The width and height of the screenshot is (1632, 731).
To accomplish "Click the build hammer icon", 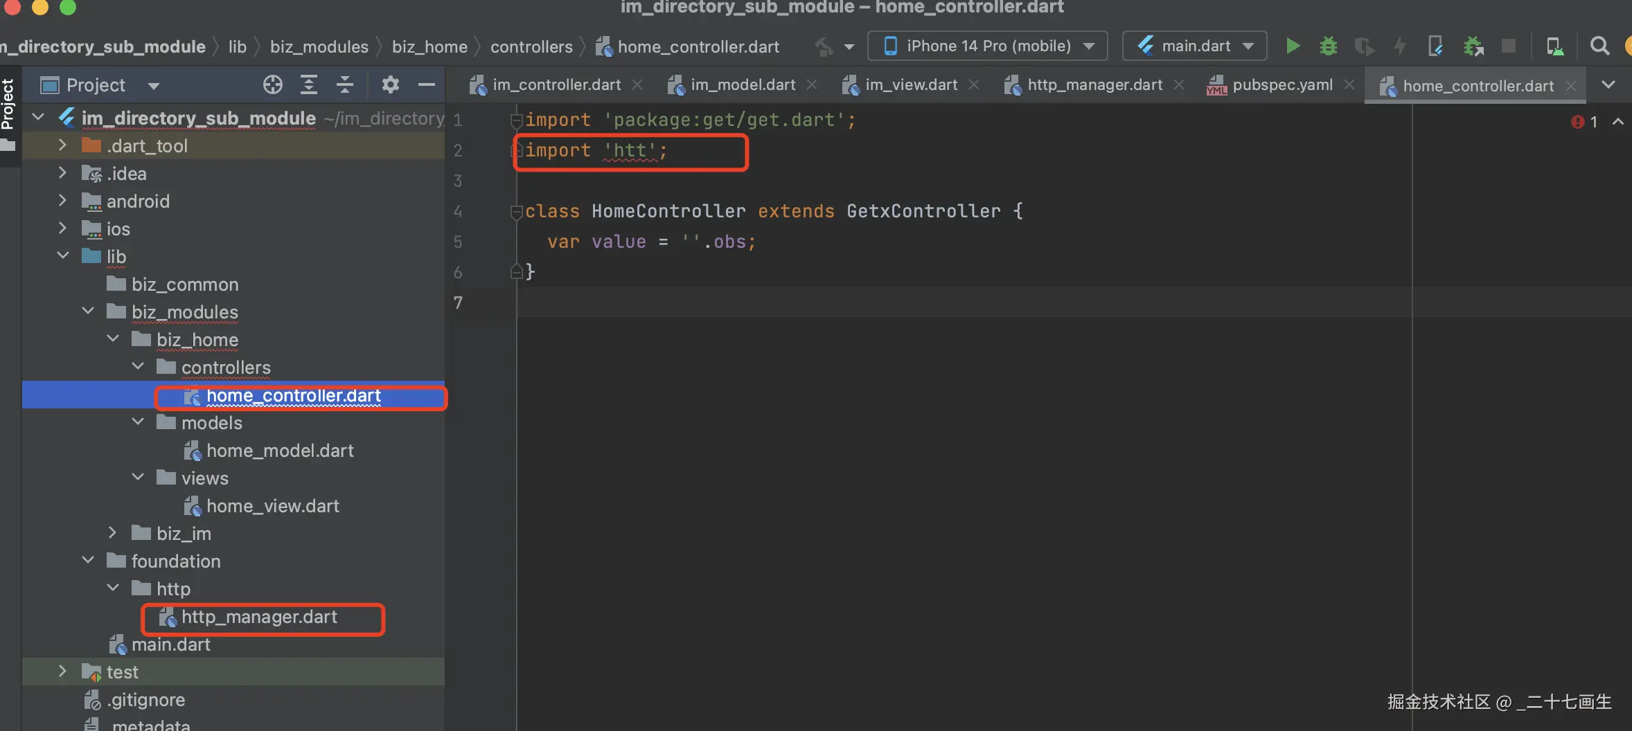I will tap(824, 47).
